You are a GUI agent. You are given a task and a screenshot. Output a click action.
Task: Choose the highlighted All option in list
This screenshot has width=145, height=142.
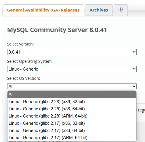click(x=72, y=94)
